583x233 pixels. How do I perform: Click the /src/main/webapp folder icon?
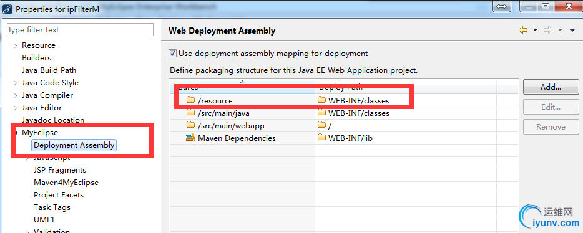(190, 125)
